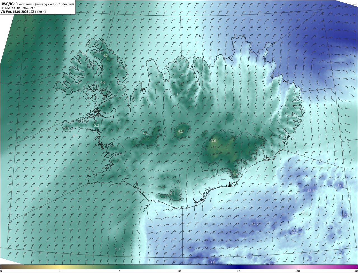Click the '5.2' value label on the map
This screenshot has width=358, height=273.
pyautogui.click(x=96, y=126)
